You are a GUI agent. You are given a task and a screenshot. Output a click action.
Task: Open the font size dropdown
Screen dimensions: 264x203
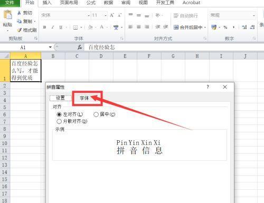106,16
